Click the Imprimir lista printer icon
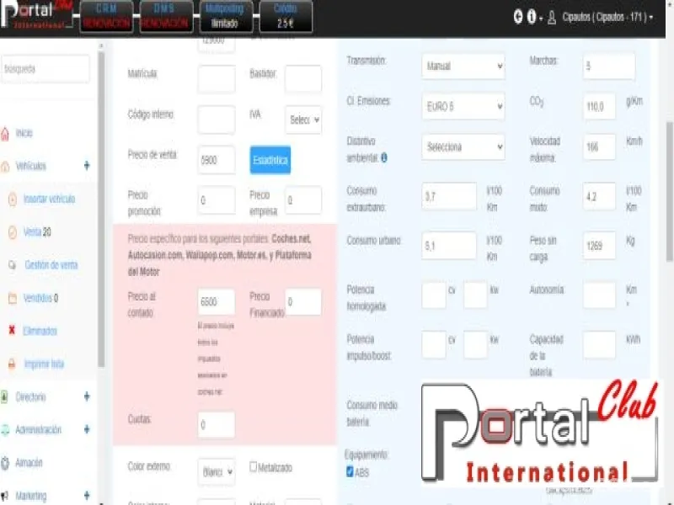Screen dimensions: 674x505 click(12, 364)
